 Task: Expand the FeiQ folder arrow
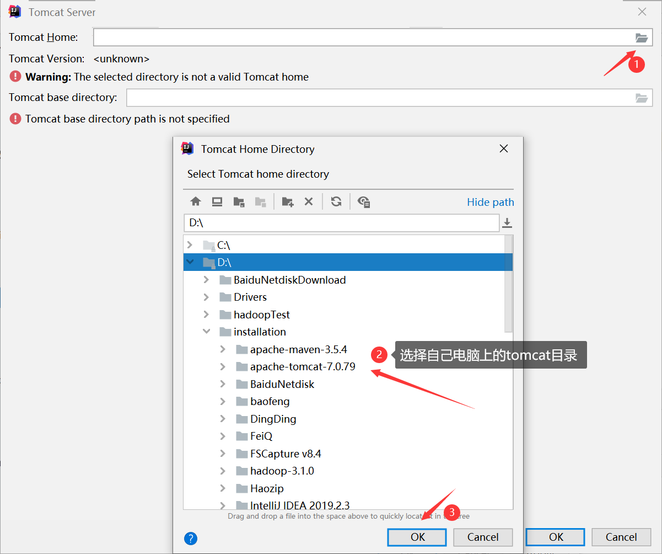(x=223, y=436)
